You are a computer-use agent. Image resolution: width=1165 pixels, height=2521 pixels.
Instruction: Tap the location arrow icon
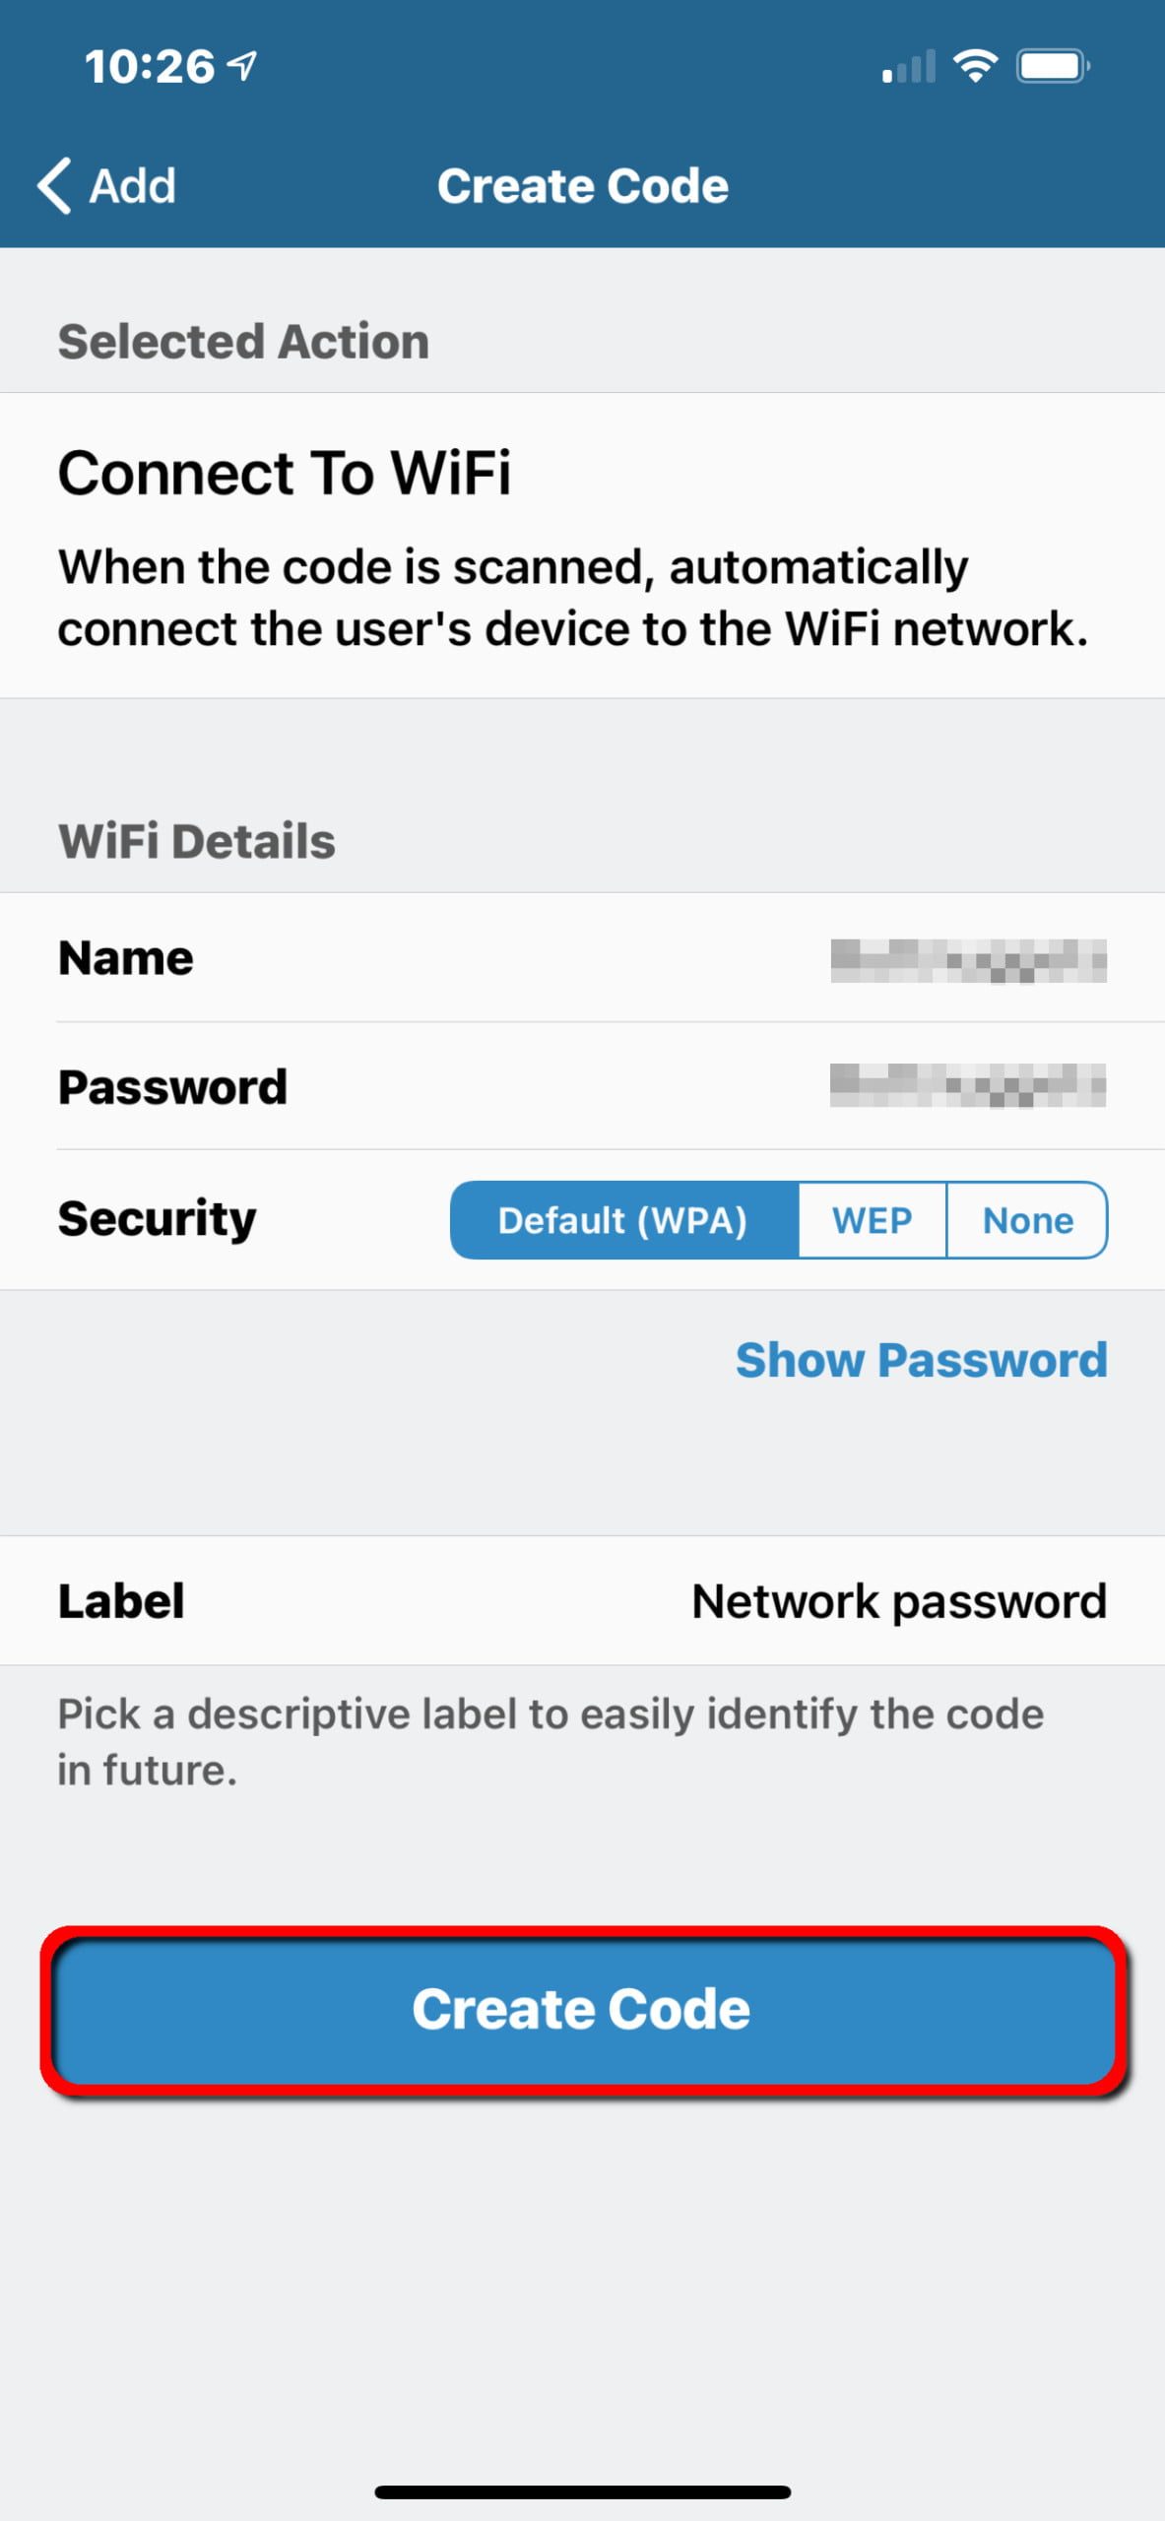(242, 66)
